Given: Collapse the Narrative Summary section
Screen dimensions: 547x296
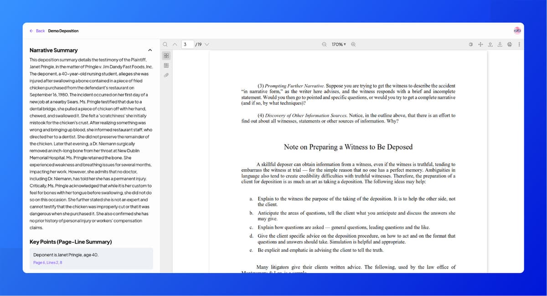Looking at the screenshot, I should tap(150, 50).
